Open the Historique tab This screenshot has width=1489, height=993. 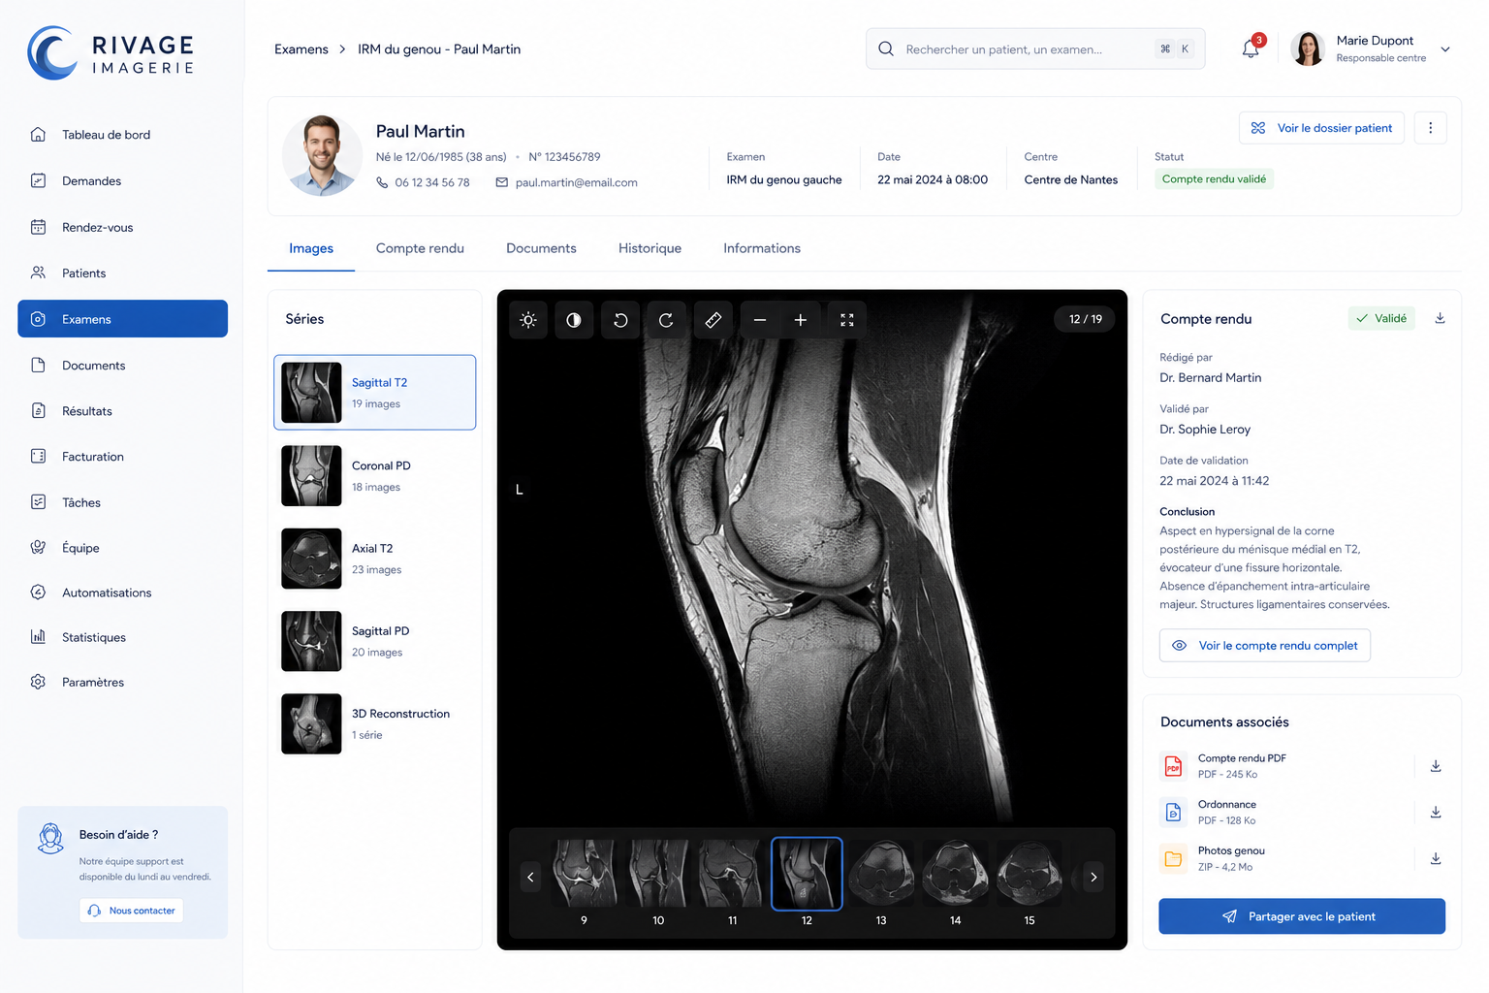(649, 248)
